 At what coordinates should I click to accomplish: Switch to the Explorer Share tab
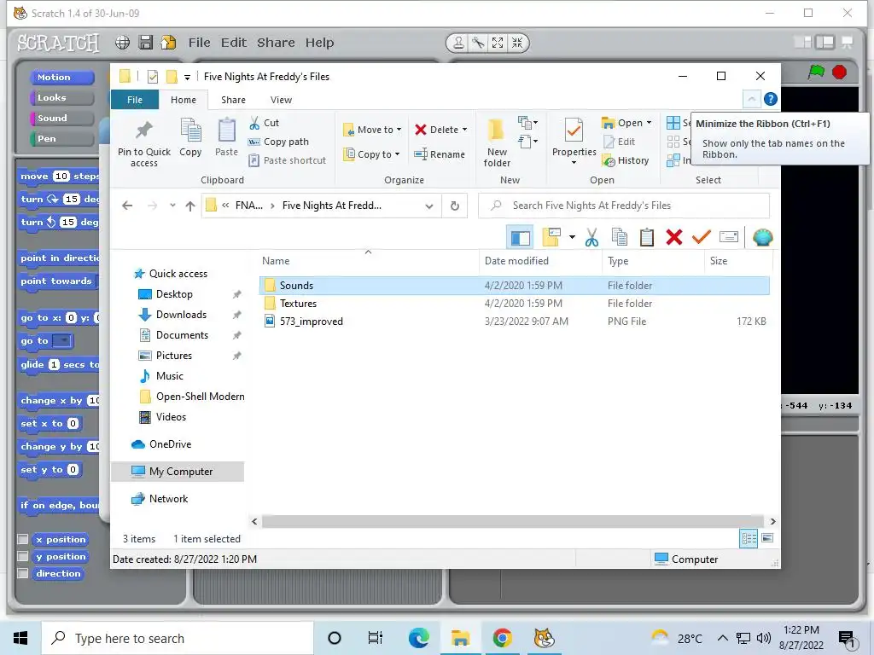click(x=233, y=100)
